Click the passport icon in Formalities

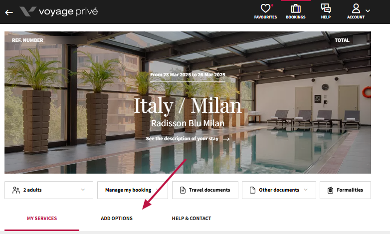(330, 190)
